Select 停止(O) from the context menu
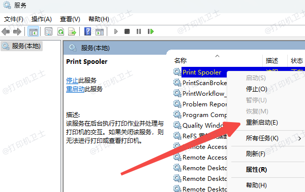305x192 pixels. click(256, 89)
